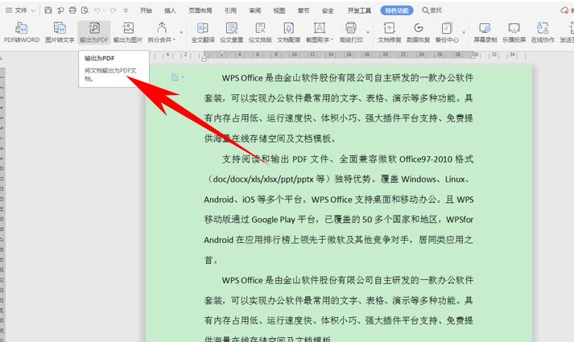
Task: Click the 查找 search box
Action: pos(432,10)
